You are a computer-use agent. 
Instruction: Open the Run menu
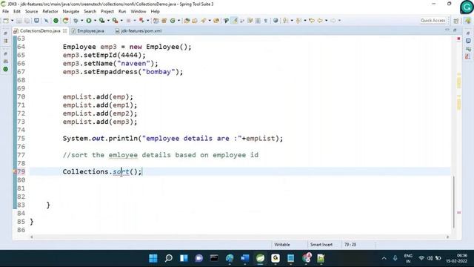[122, 11]
